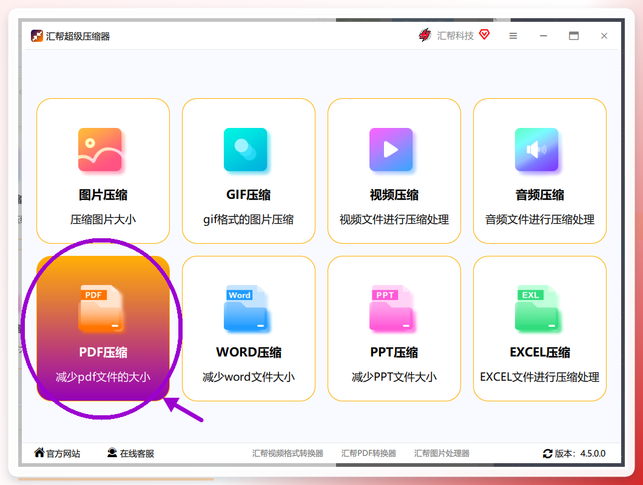Open the GIF压缩 teal icon
The image size is (643, 485).
(245, 150)
